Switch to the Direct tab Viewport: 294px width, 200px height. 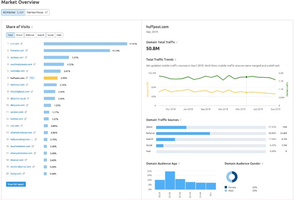coord(19,35)
